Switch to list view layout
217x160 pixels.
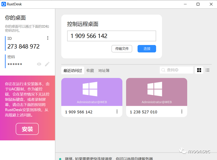(207, 70)
